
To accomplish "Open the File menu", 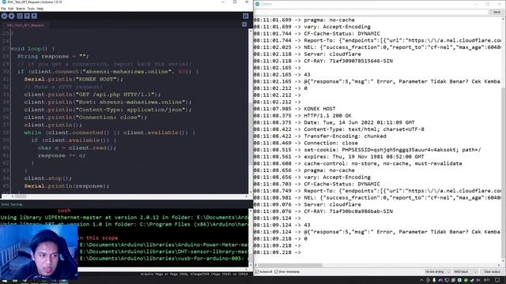I will click(x=3, y=9).
